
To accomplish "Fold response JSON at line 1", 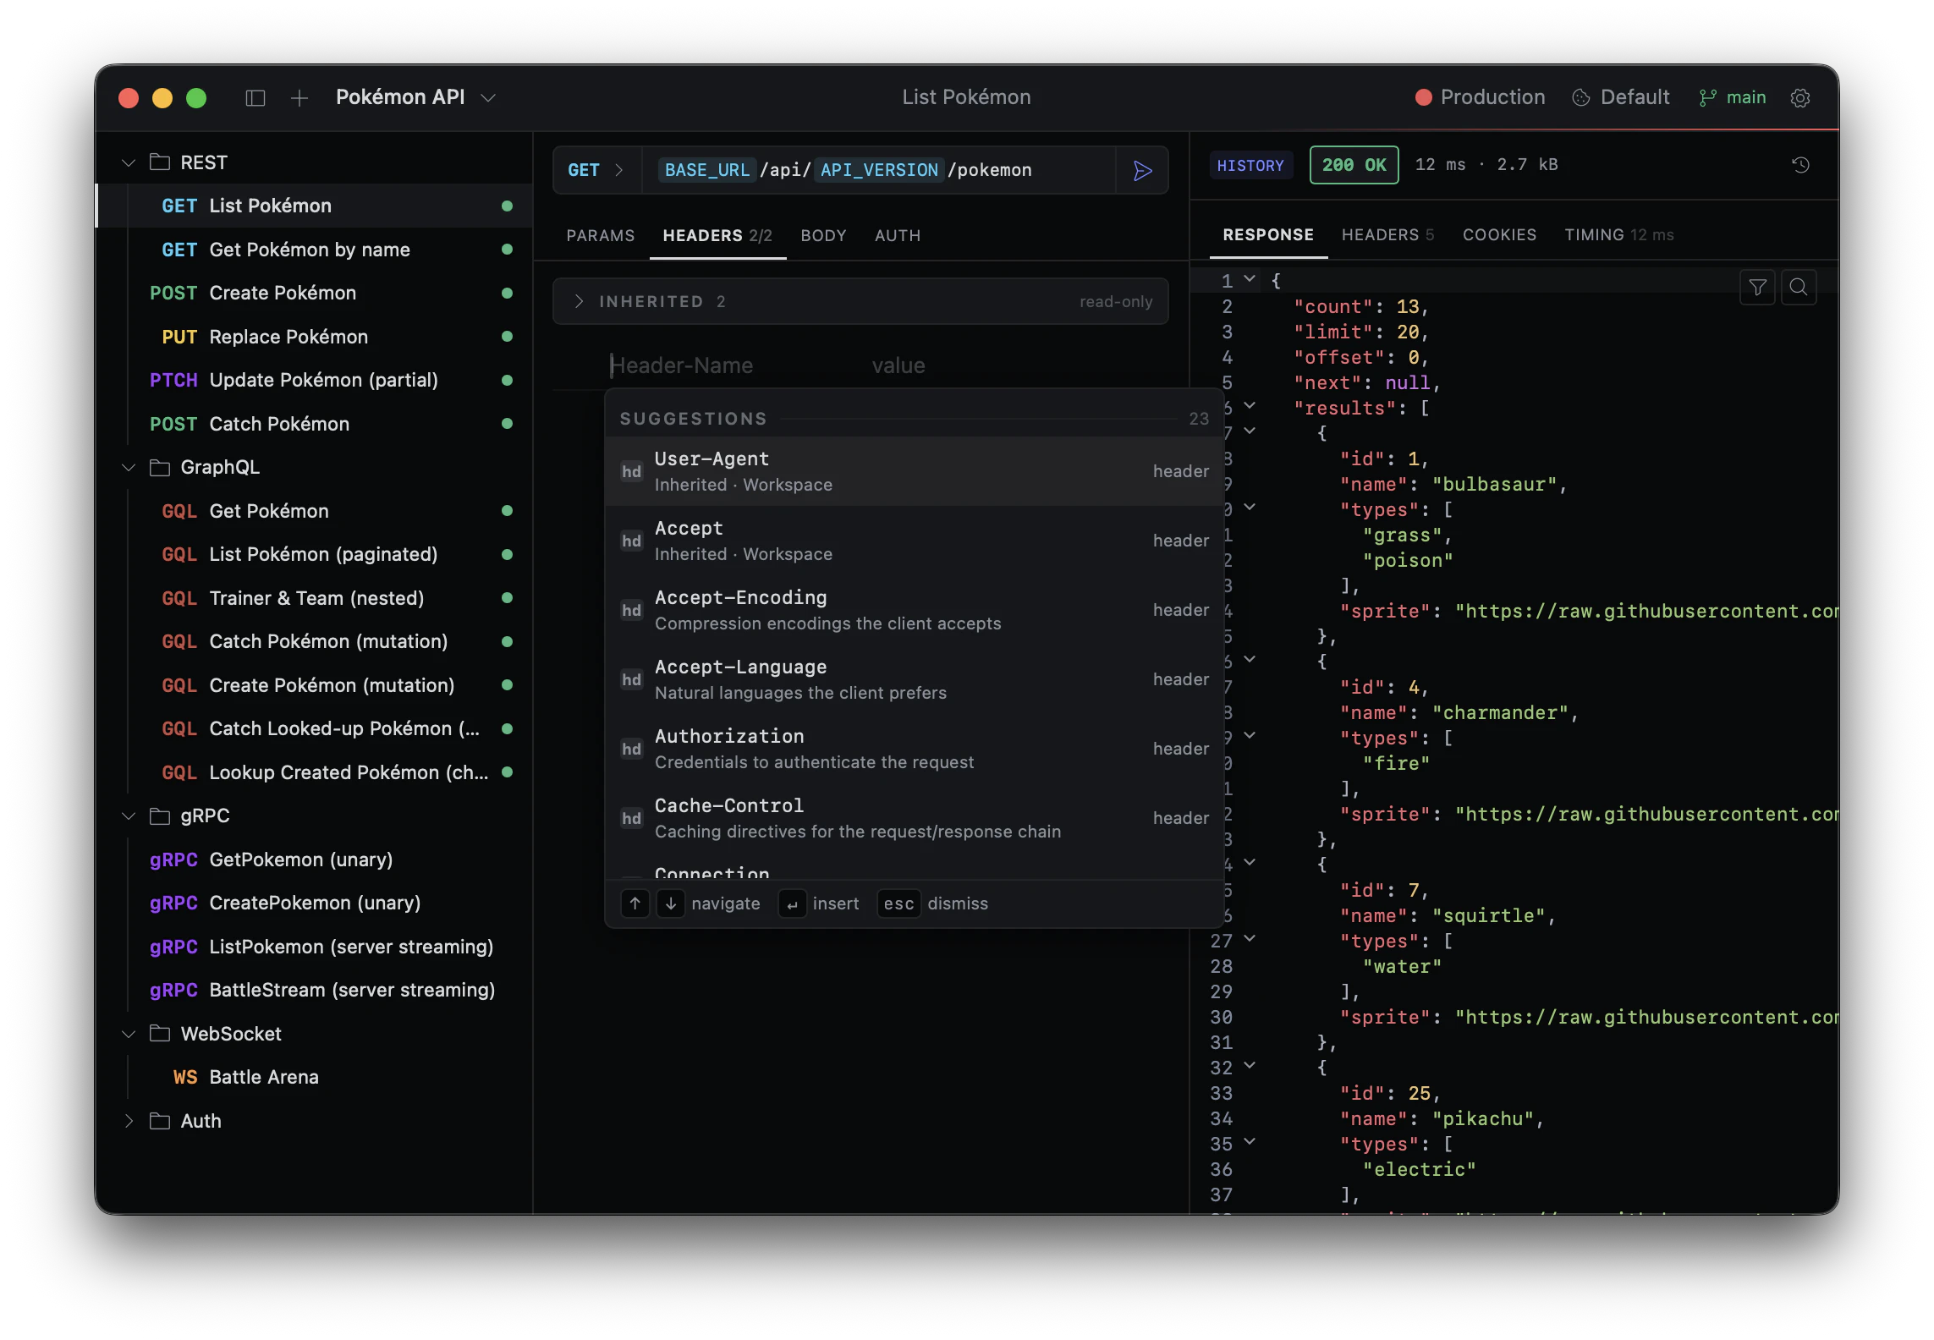I will point(1250,279).
